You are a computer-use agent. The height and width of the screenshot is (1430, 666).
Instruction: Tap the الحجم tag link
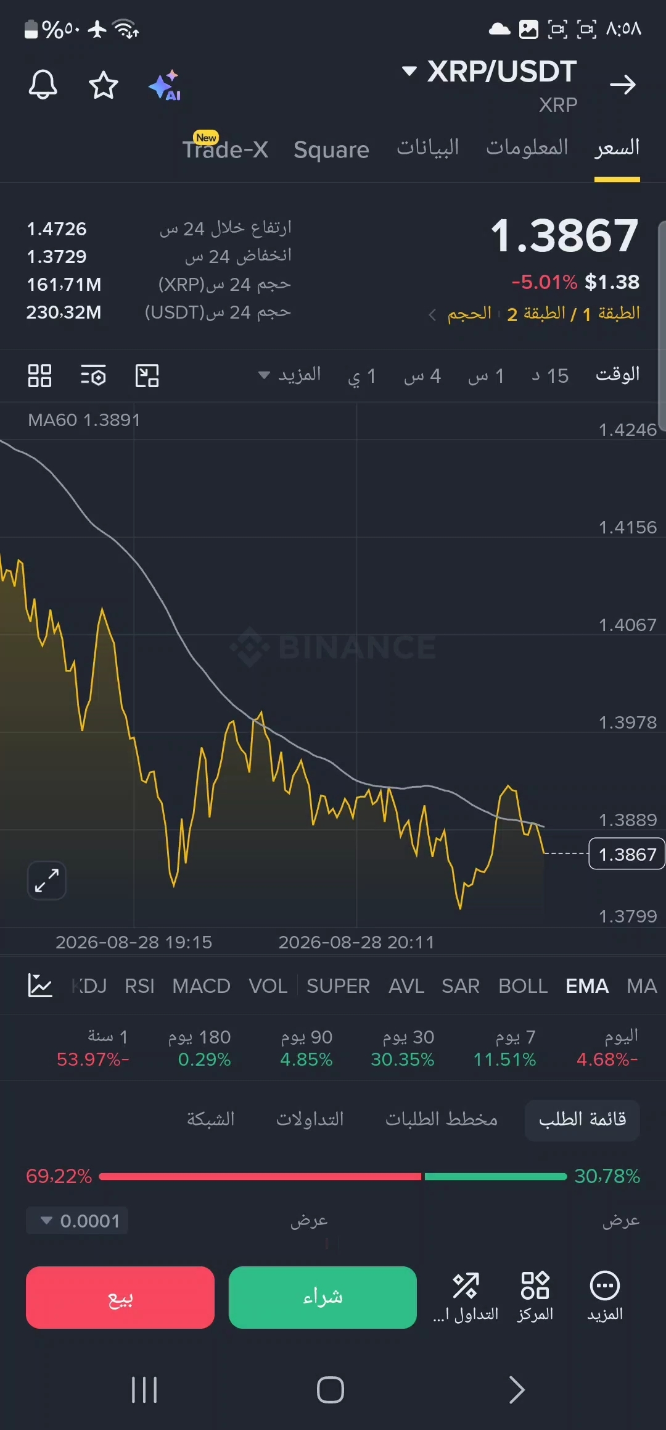click(x=469, y=314)
